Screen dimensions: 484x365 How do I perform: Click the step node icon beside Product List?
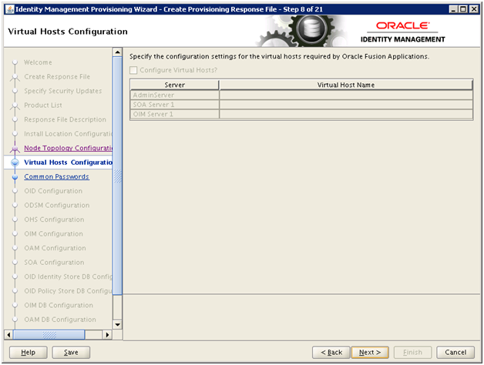[15, 105]
